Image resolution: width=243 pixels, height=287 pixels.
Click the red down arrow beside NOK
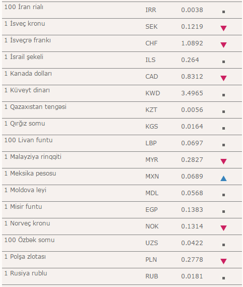[x=223, y=228]
